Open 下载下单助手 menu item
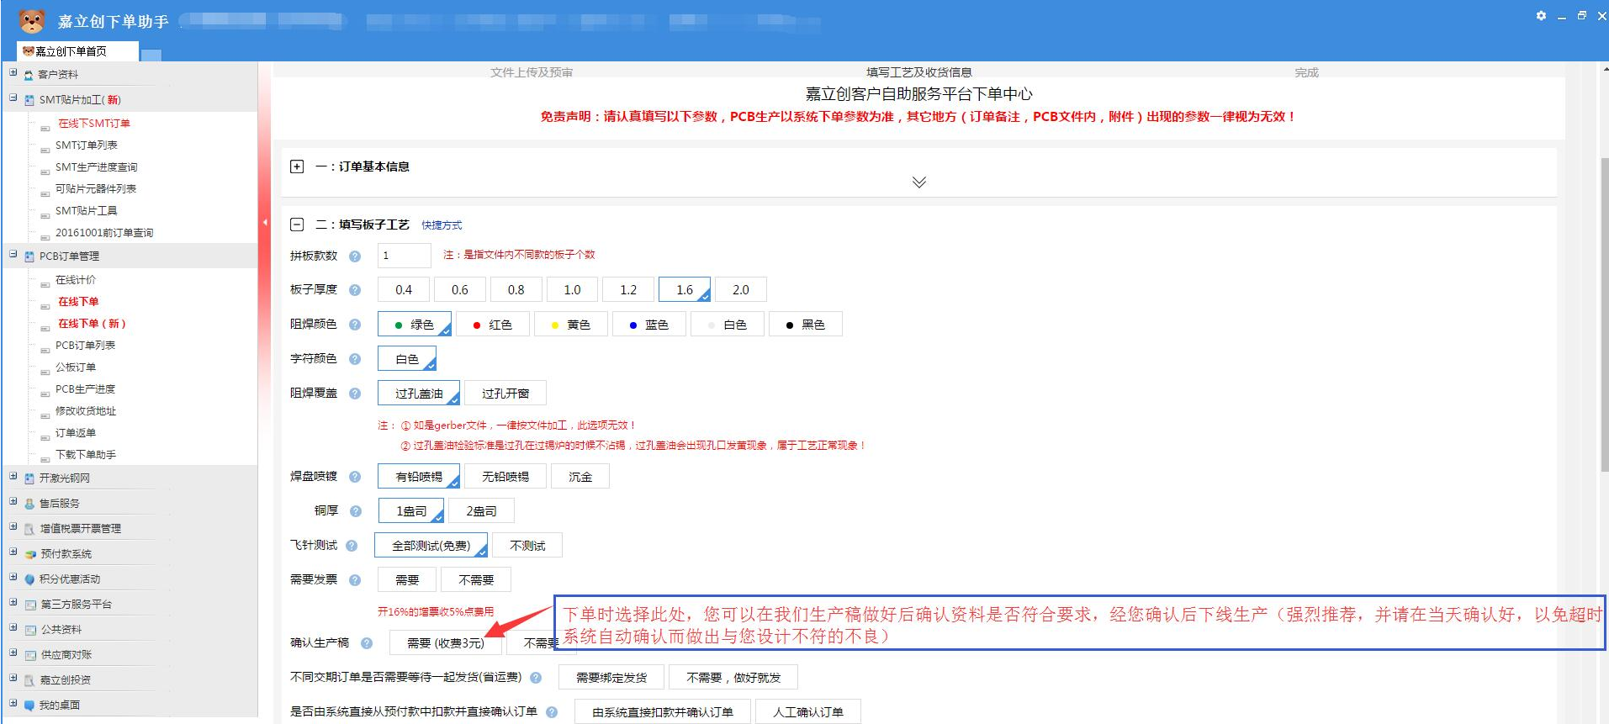The width and height of the screenshot is (1609, 724). (86, 455)
